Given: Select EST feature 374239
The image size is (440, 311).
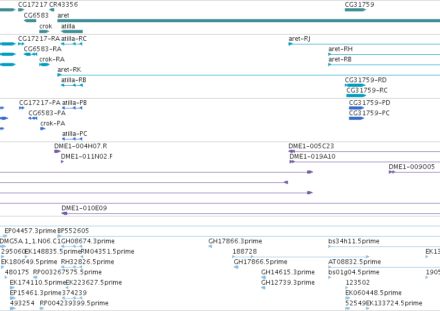Looking at the screenshot, I should [72, 298].
